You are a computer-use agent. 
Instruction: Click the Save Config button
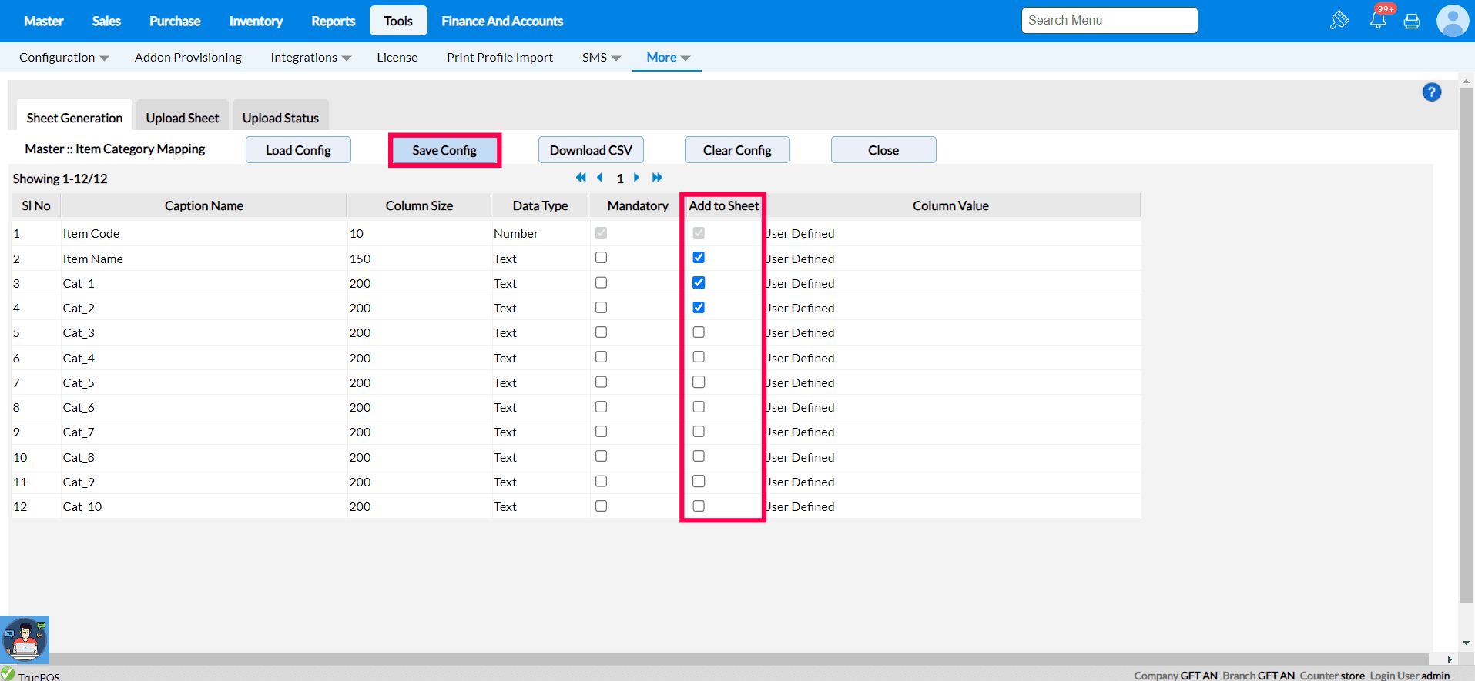(444, 150)
